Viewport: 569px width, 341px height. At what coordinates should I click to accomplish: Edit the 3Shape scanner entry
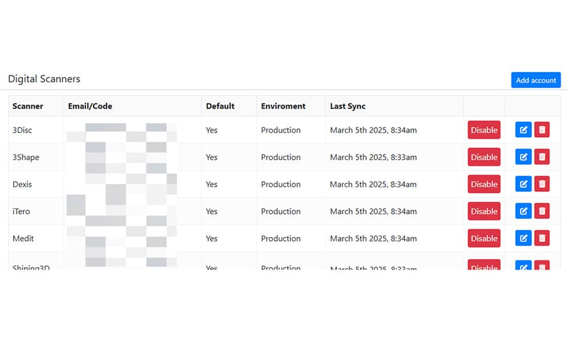click(523, 157)
